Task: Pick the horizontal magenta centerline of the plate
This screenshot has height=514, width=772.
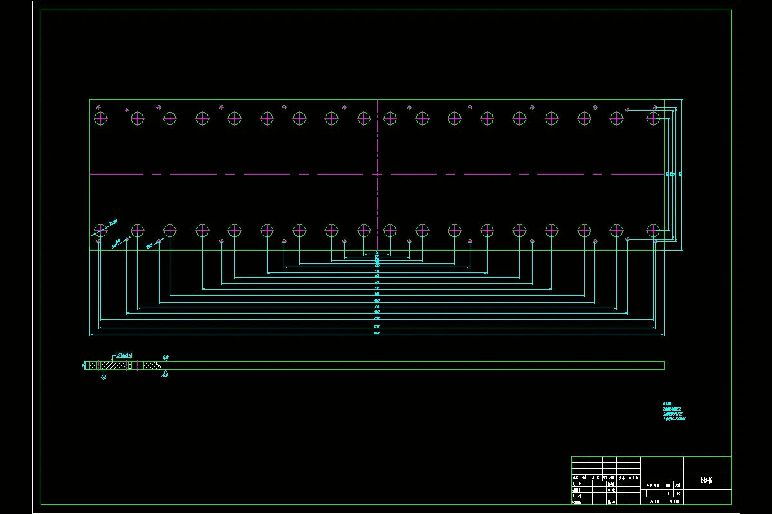Action: [x=377, y=174]
